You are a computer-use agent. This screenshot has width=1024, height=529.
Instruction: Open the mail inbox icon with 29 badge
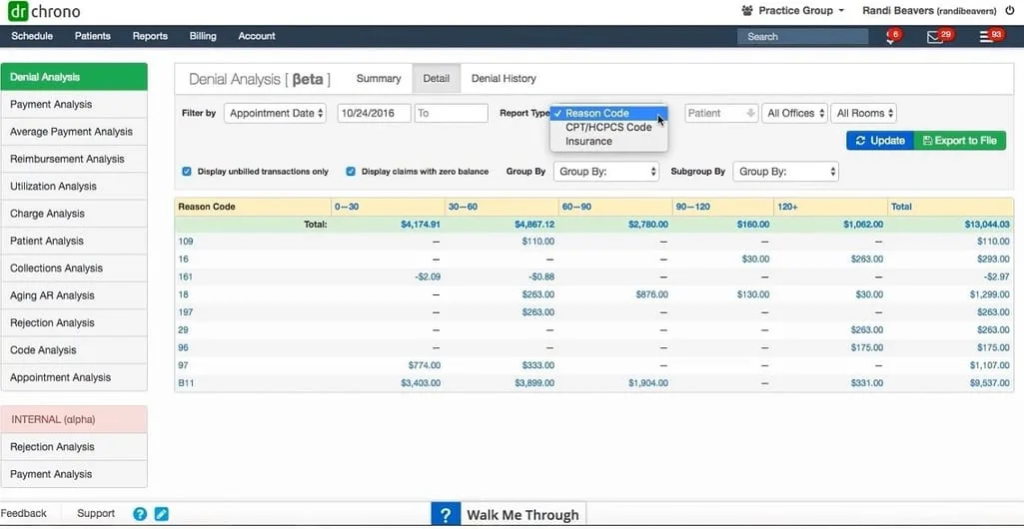click(940, 37)
